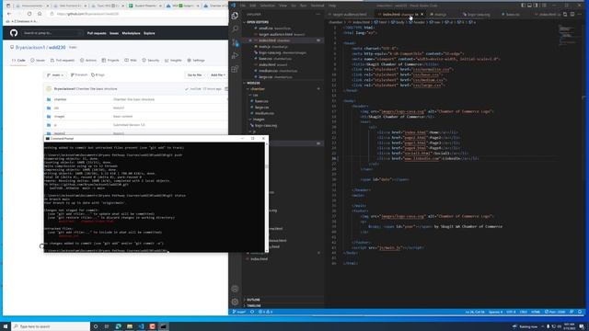Click browser home button
The image size is (589, 331).
point(40,14)
